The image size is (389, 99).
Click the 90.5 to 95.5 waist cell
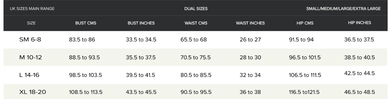(196, 92)
